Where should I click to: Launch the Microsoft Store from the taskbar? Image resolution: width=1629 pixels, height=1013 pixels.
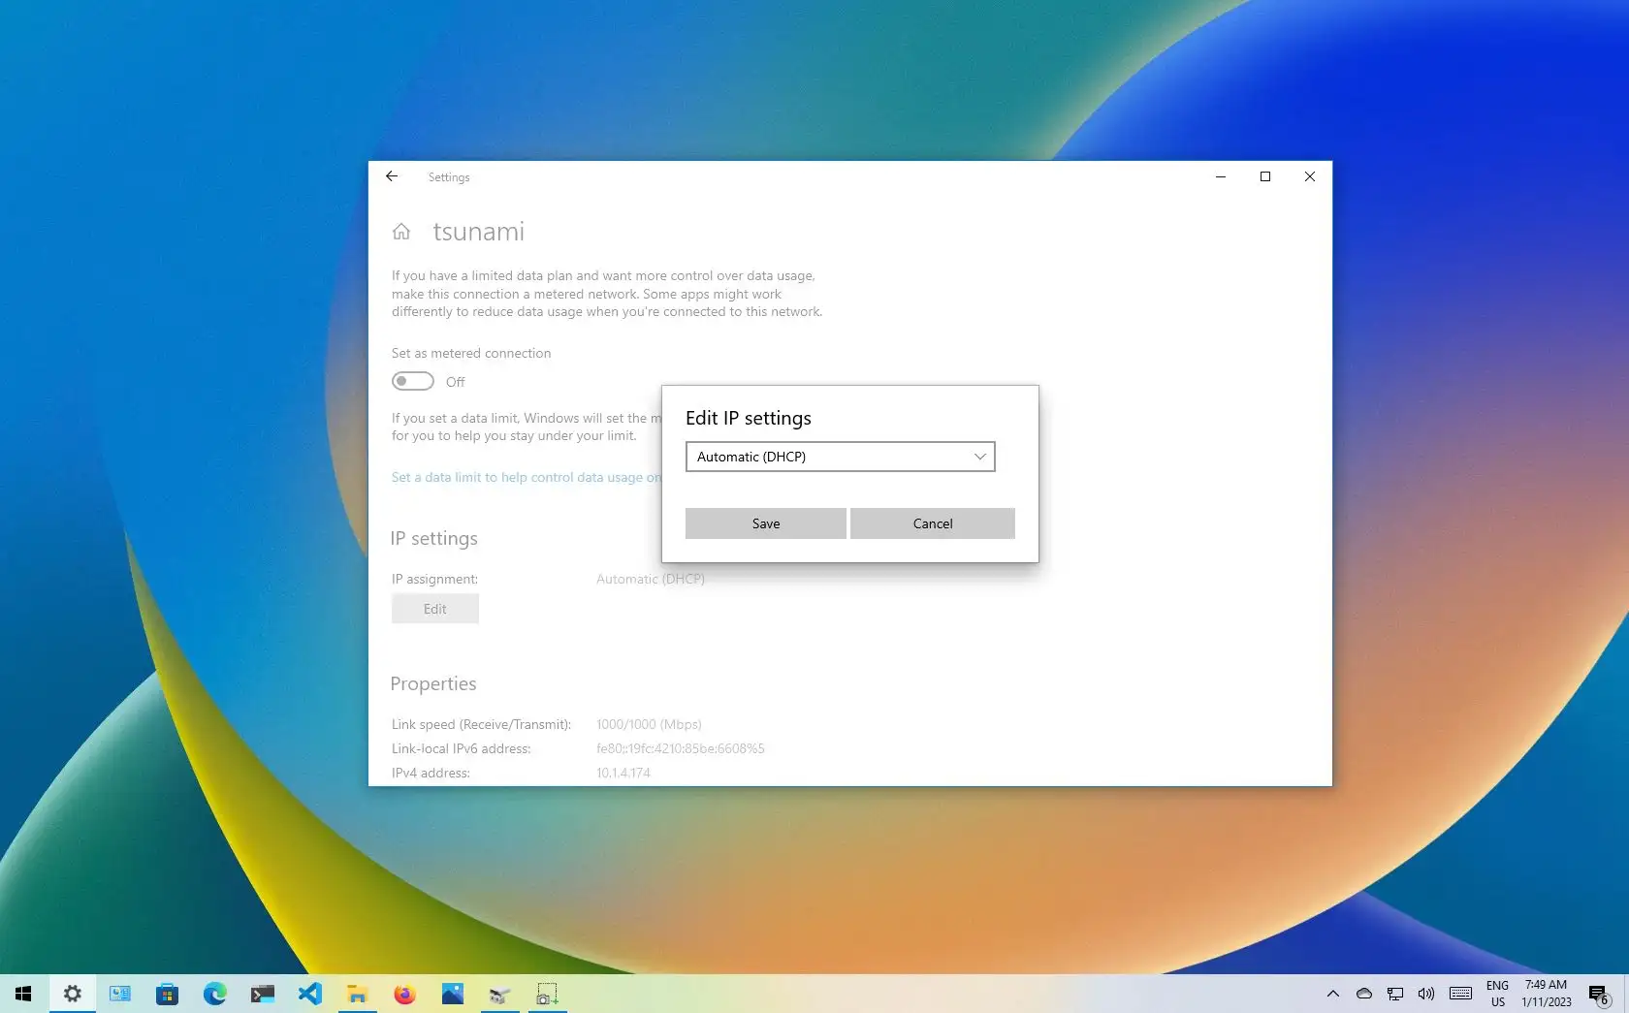pyautogui.click(x=167, y=993)
